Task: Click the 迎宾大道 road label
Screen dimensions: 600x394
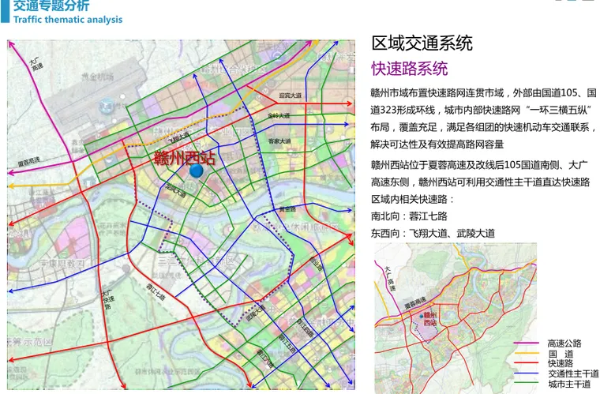Action: point(290,96)
